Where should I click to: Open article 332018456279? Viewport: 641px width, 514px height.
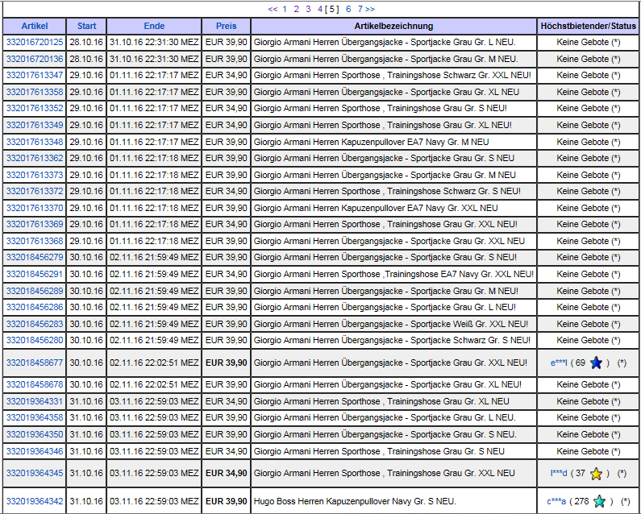[x=35, y=258]
